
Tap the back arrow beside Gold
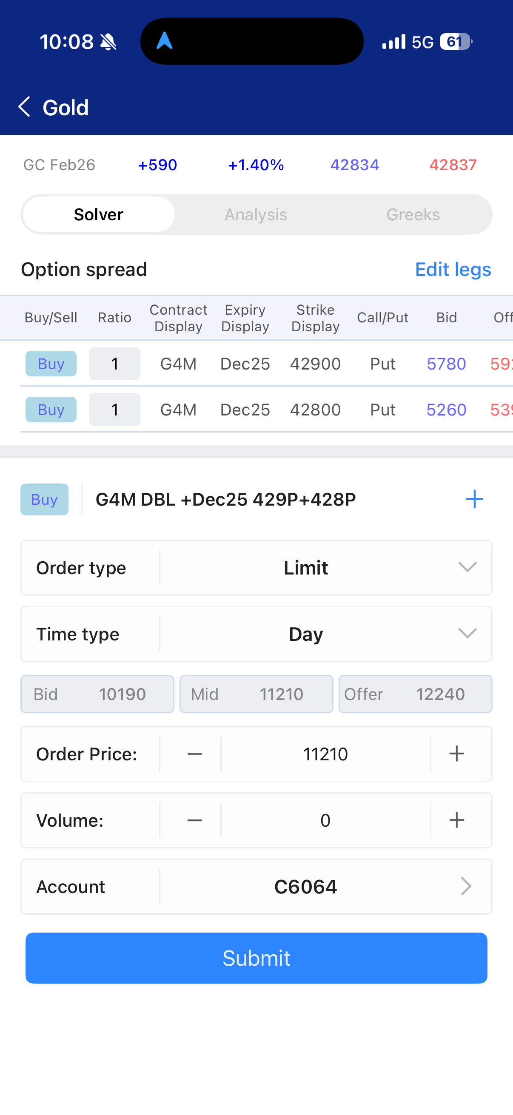click(25, 107)
